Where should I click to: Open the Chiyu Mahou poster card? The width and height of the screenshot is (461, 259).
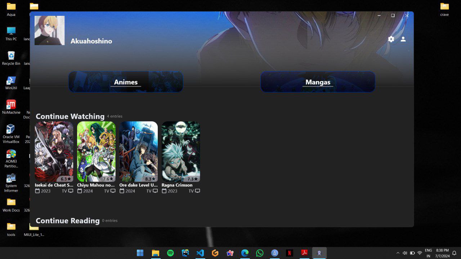[96, 151]
